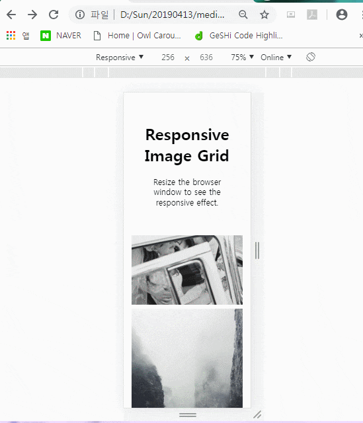This screenshot has width=363, height=423.
Task: Go back using the browser back arrow
Action: [x=11, y=15]
